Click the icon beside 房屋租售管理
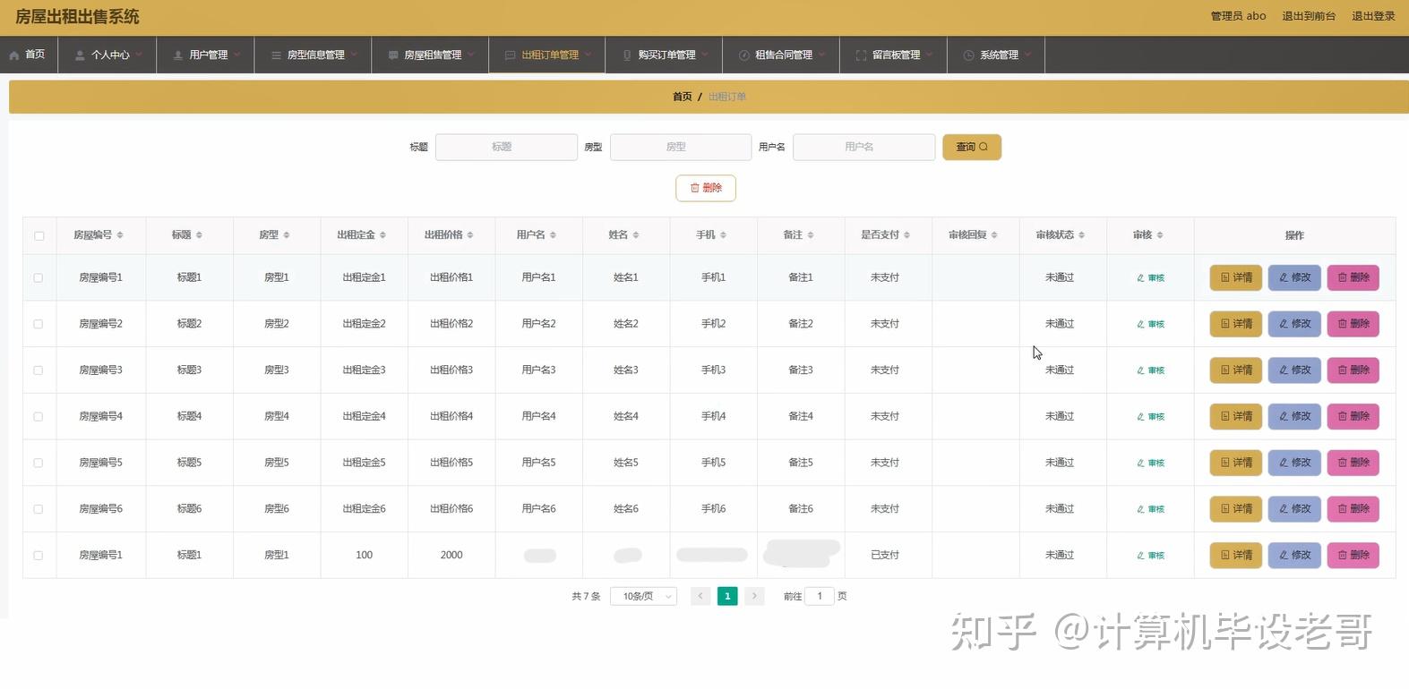Screen dimensions: 1409x689 (x=393, y=55)
